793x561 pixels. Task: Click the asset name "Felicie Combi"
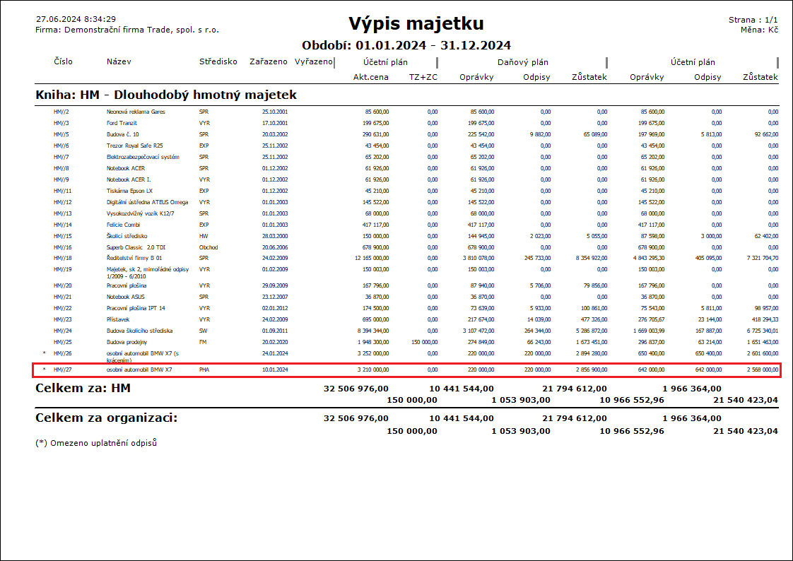coord(123,225)
